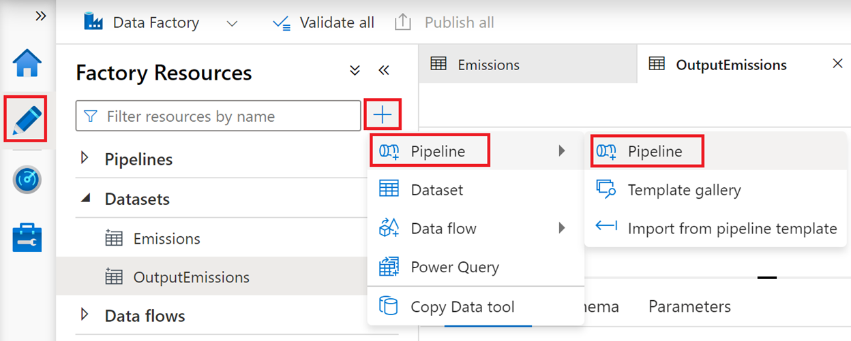Expand the Data flows tree node
Viewport: 851px width, 341px height.
coord(85,314)
